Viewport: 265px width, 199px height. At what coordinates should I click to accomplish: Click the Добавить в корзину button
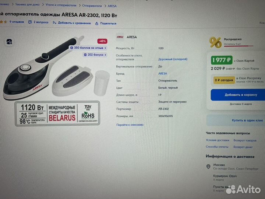click(238, 95)
